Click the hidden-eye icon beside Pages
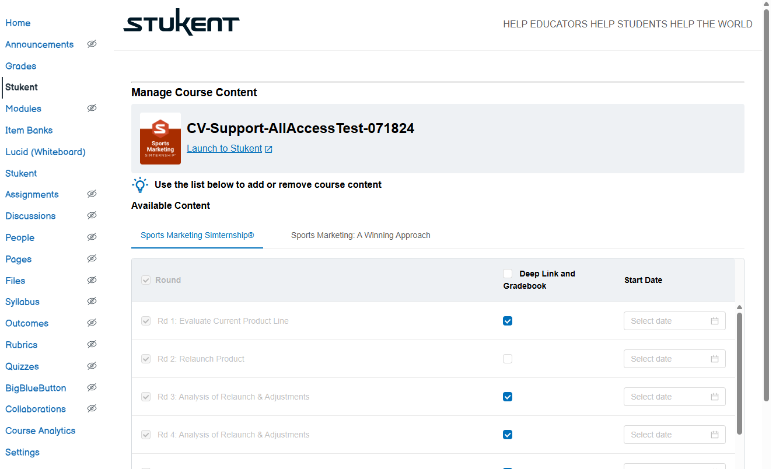The image size is (776, 469). (x=92, y=258)
